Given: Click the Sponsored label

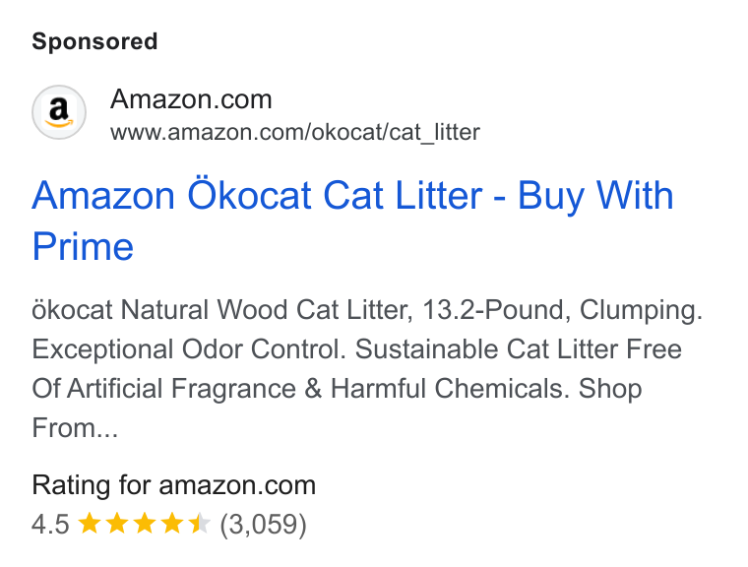Looking at the screenshot, I should [94, 41].
